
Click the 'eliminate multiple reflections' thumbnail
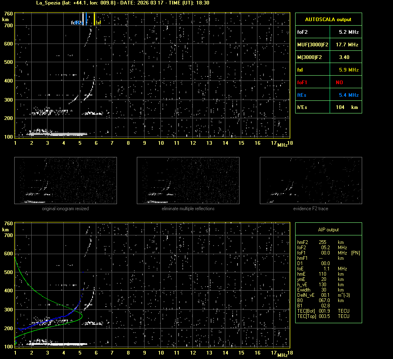pos(188,181)
